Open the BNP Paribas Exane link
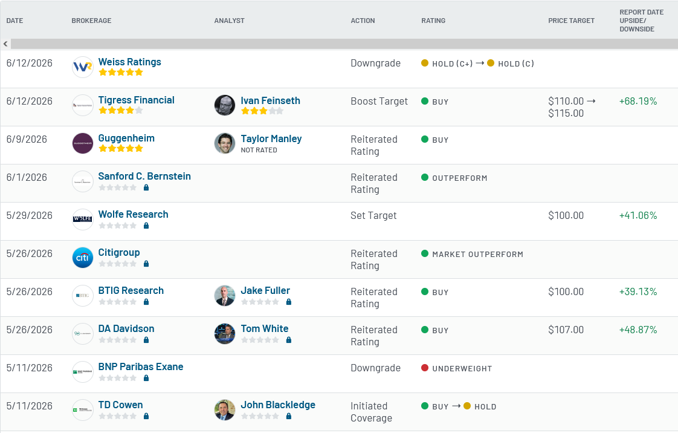 point(141,366)
